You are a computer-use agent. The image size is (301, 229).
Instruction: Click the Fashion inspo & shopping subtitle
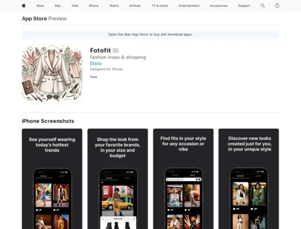coord(118,57)
